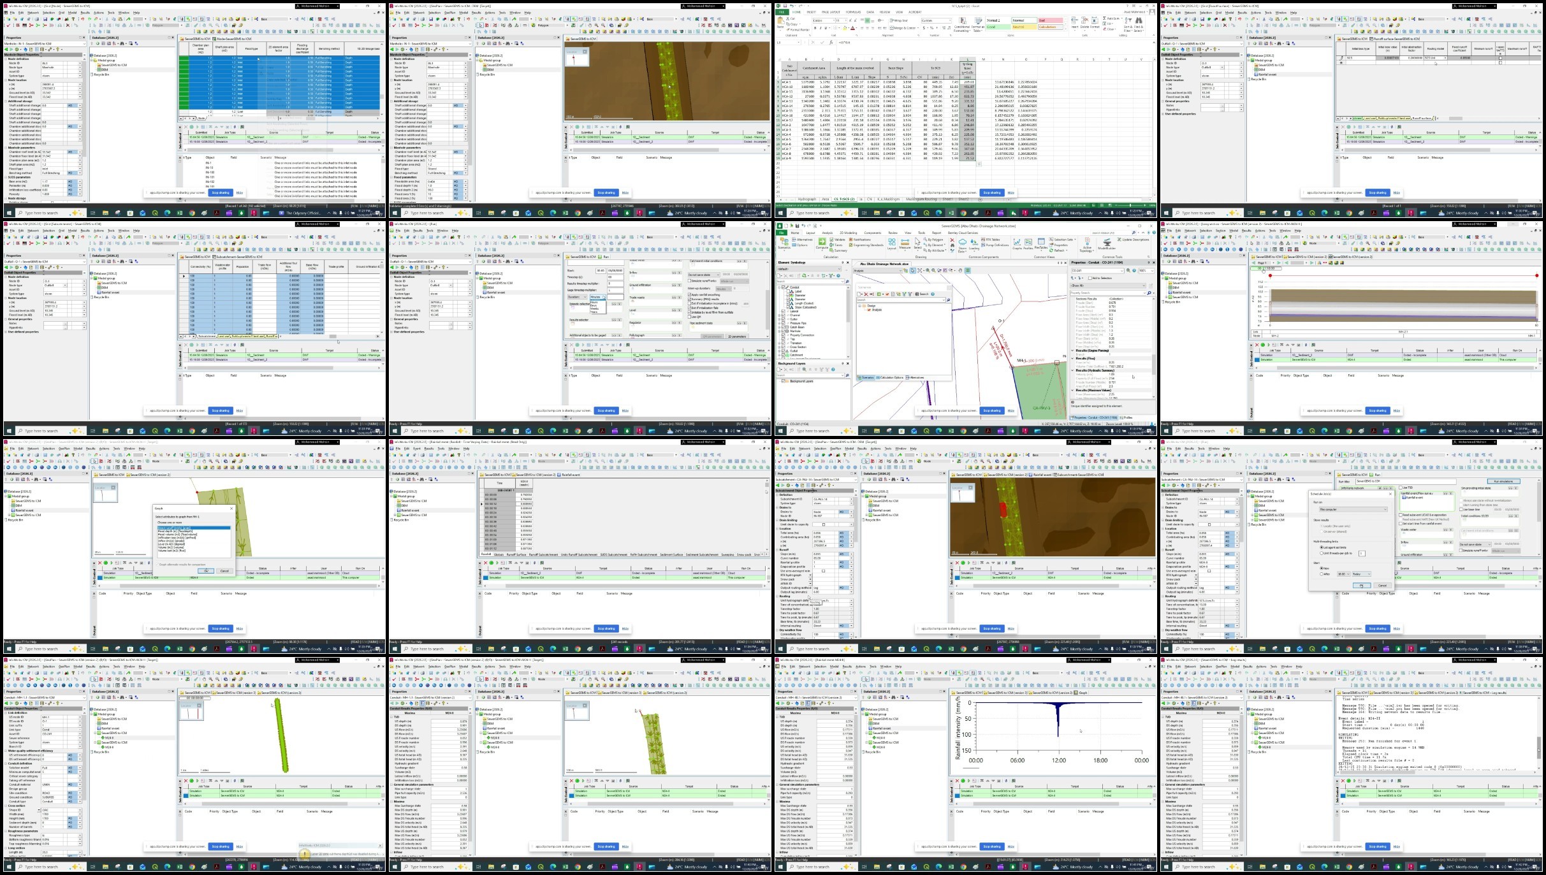This screenshot has height=875, width=1546.
Task: Open Alternatives in the SewerGEMS ribbon
Action: tap(803, 240)
